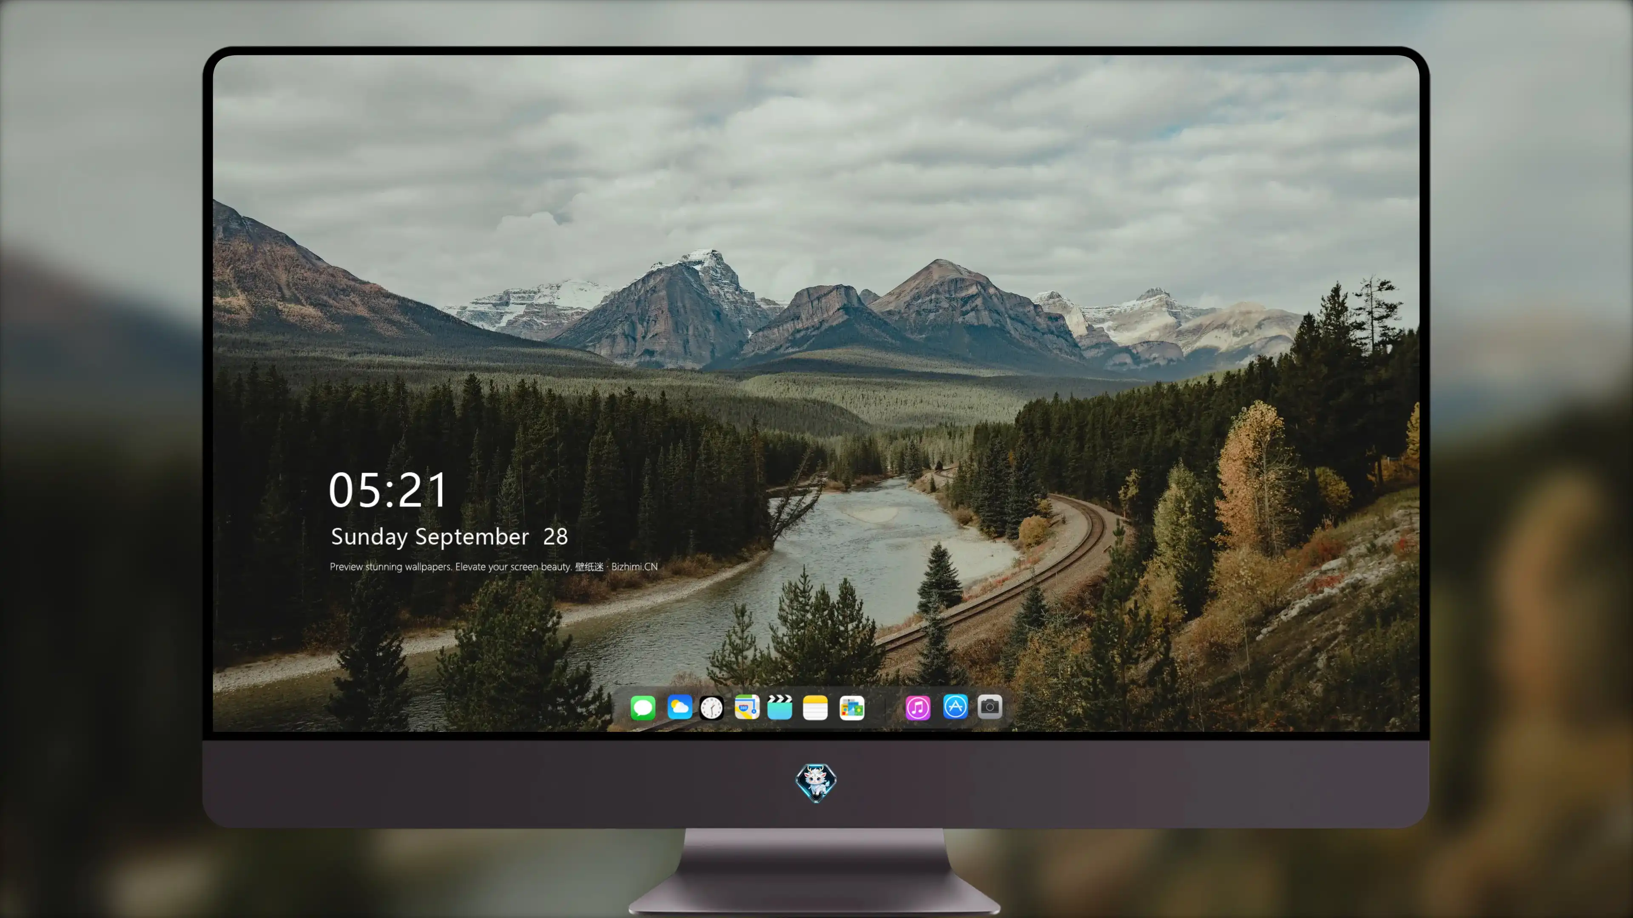Launch the Maps app from the dock
This screenshot has width=1633, height=918.
(747, 707)
